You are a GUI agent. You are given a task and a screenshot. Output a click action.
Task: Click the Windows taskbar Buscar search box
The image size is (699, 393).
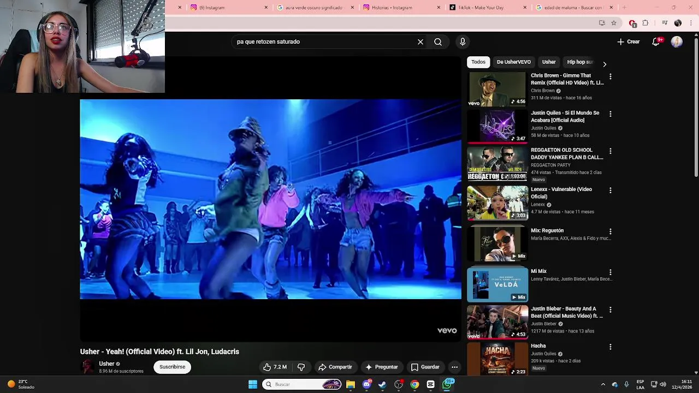(302, 384)
